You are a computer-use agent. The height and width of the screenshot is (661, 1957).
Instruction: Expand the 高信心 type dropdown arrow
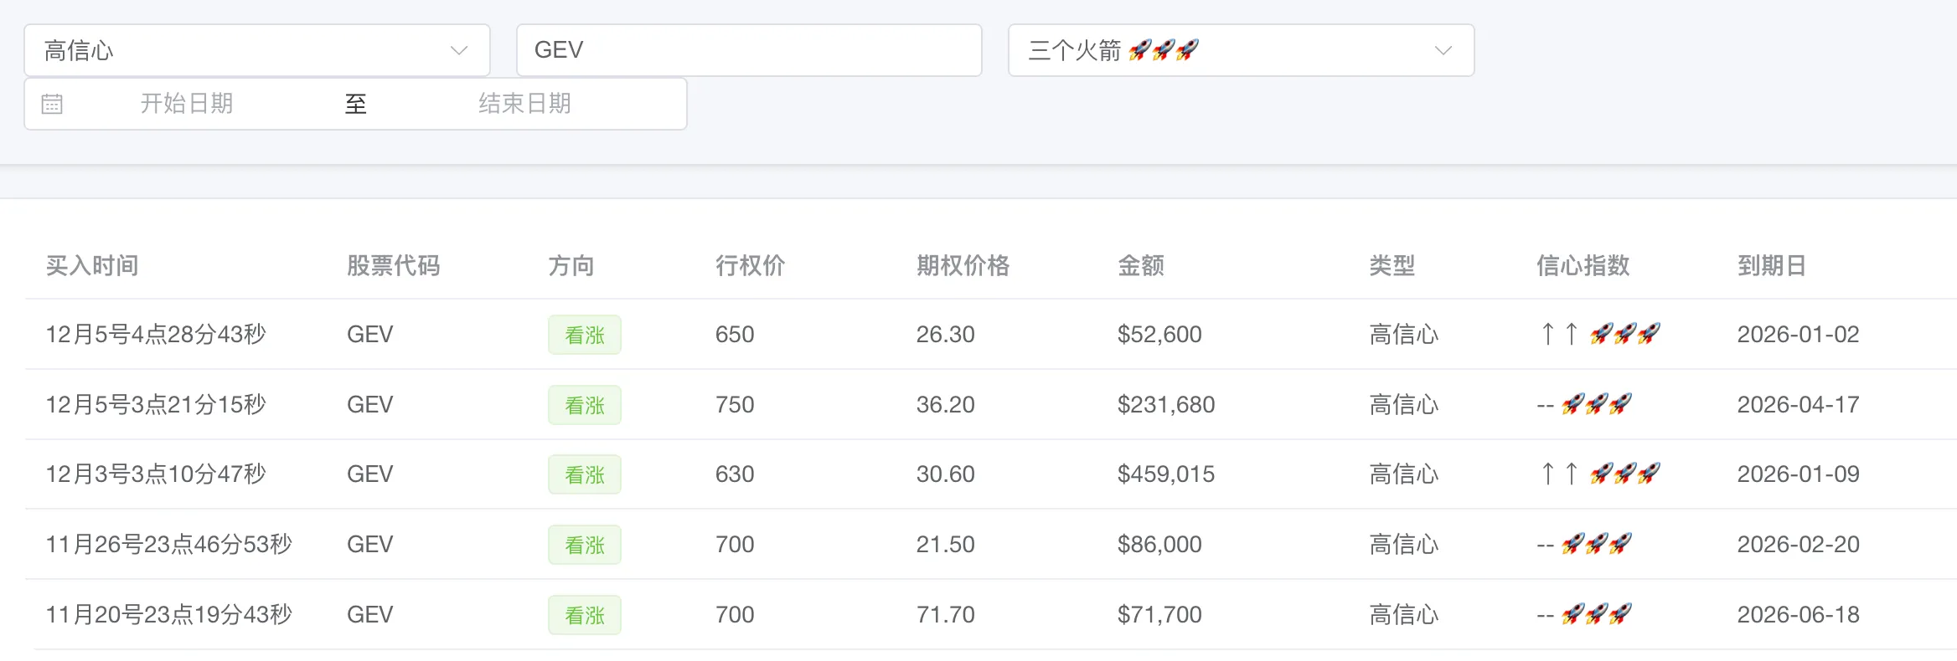(x=458, y=50)
